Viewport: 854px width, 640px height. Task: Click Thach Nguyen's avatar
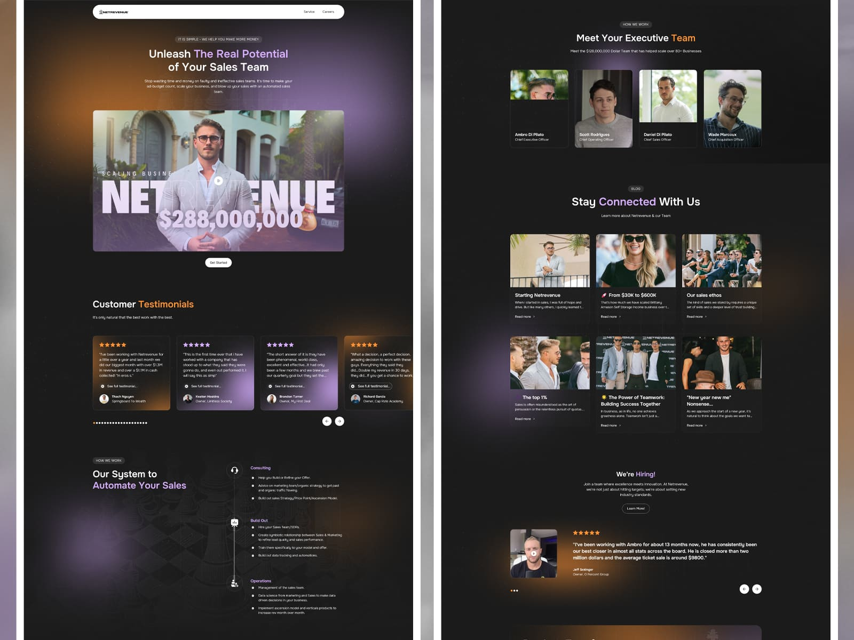[x=104, y=399]
